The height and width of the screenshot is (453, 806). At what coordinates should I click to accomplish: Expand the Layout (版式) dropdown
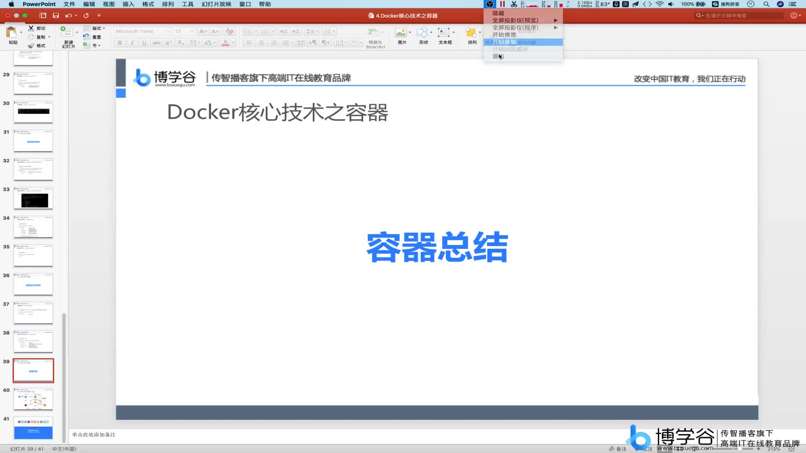[x=104, y=28]
